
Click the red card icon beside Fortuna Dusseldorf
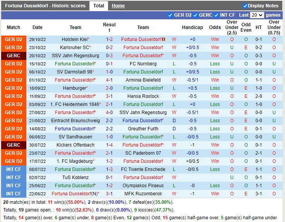[163, 39]
